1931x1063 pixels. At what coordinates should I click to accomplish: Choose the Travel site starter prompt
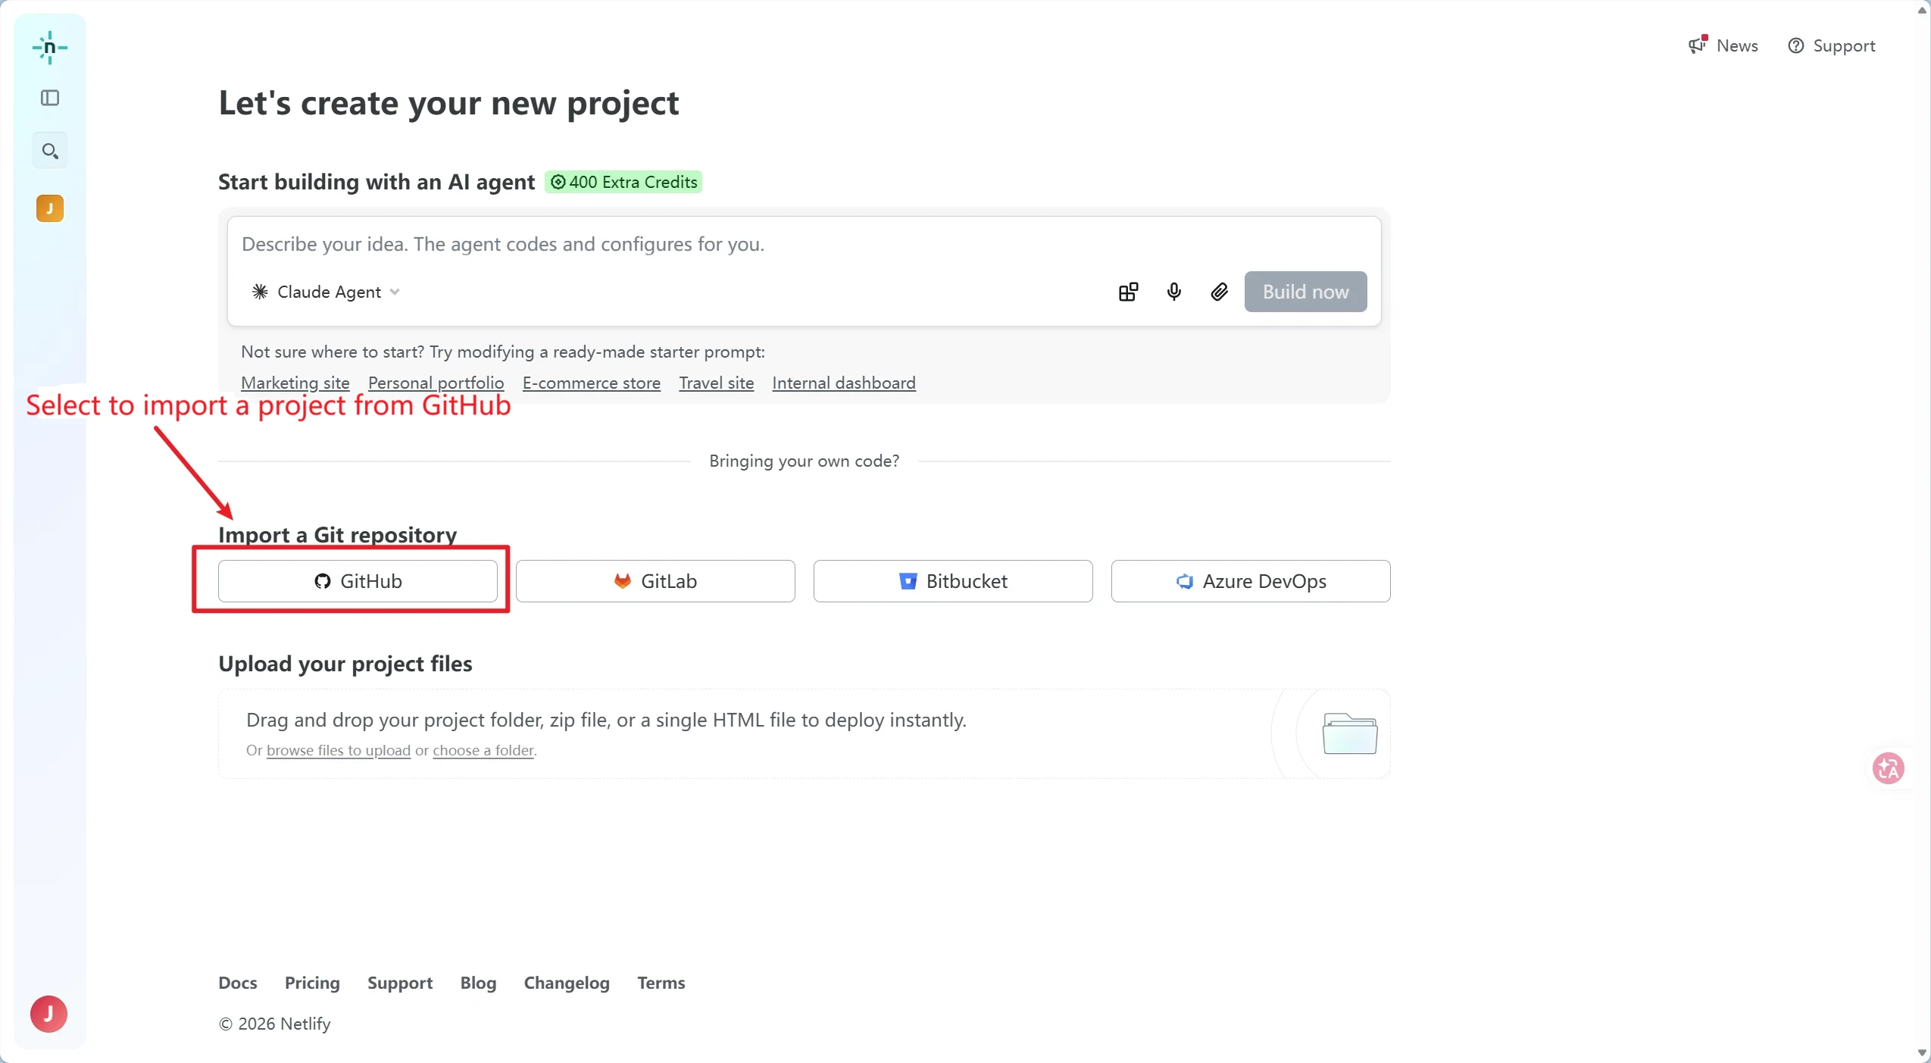717,383
